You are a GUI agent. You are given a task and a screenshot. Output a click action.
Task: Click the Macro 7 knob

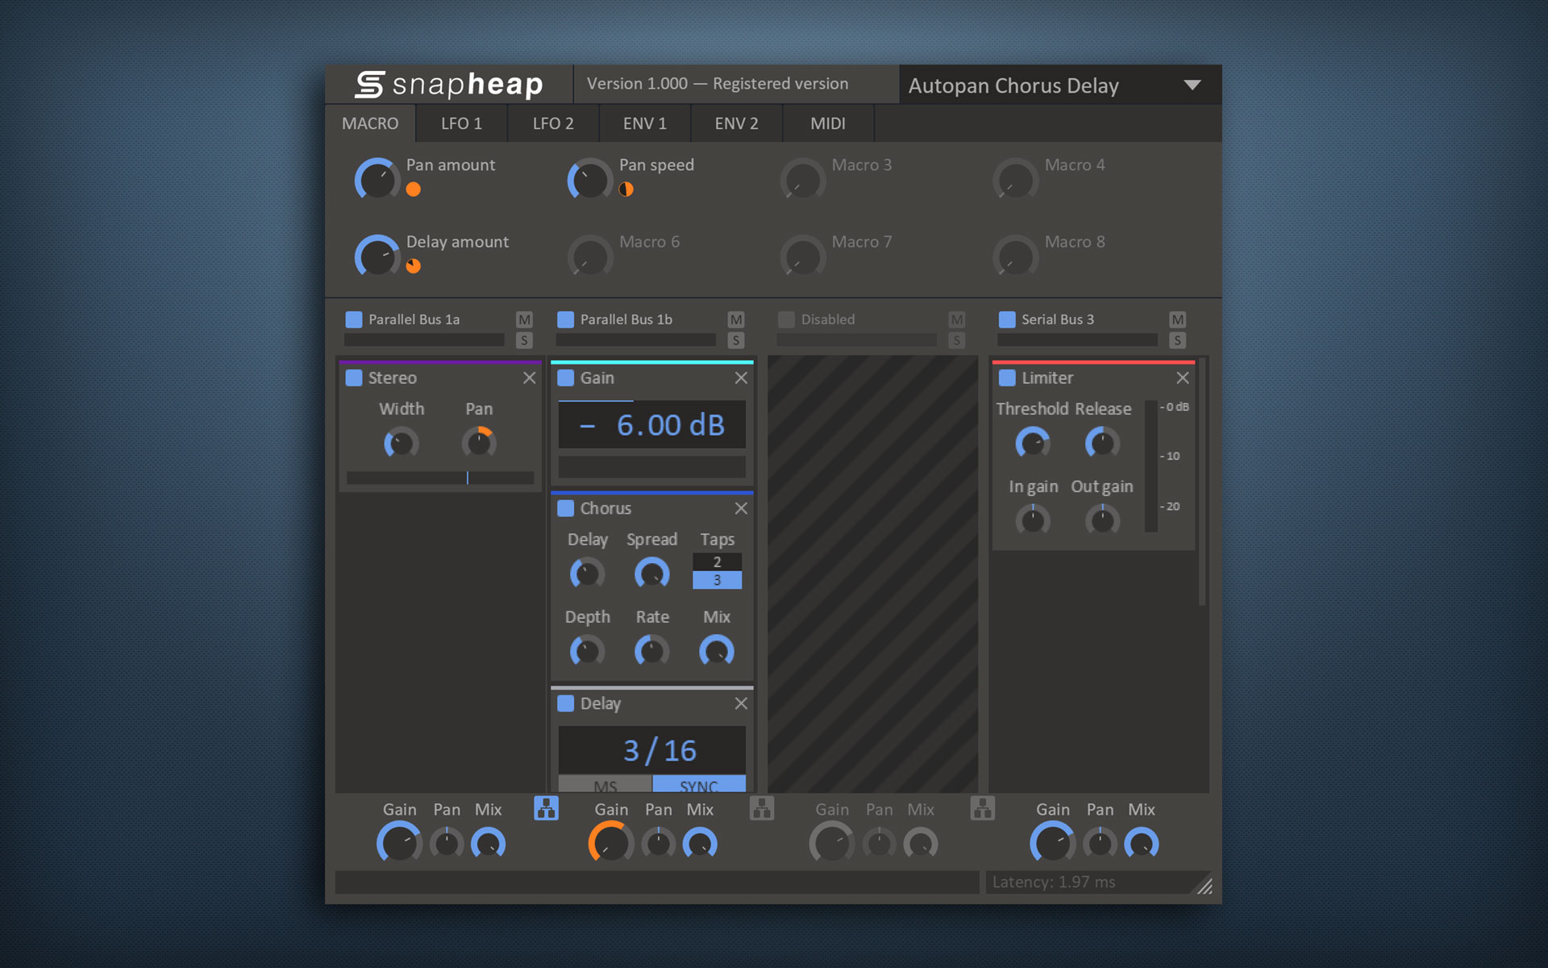[803, 257]
